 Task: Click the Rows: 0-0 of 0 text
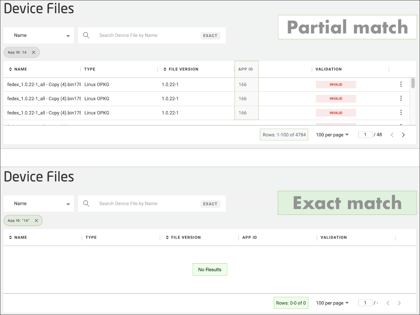pyautogui.click(x=291, y=303)
